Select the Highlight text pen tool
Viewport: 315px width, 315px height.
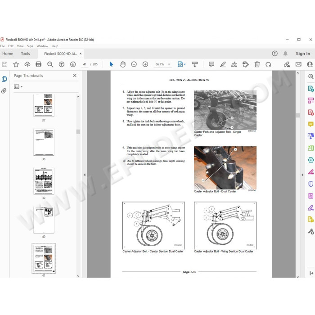(x=223, y=64)
